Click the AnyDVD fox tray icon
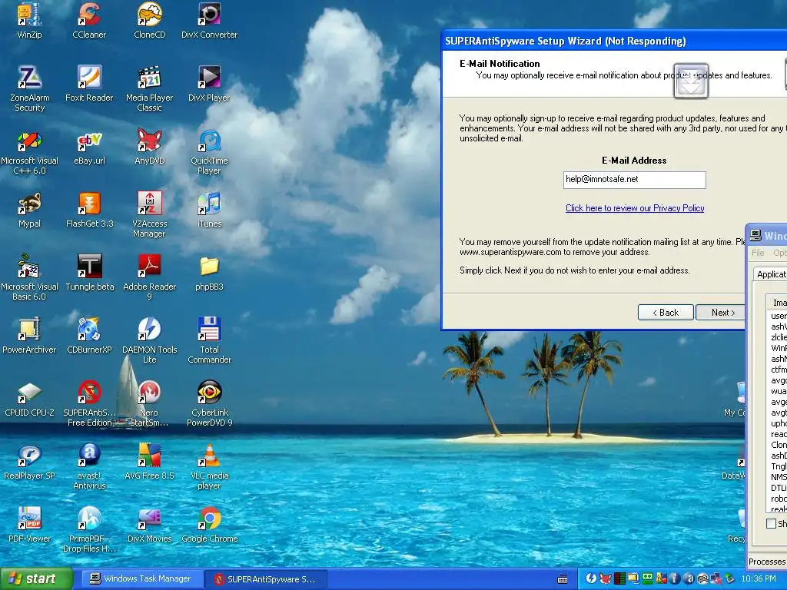This screenshot has height=590, width=787. (x=606, y=578)
